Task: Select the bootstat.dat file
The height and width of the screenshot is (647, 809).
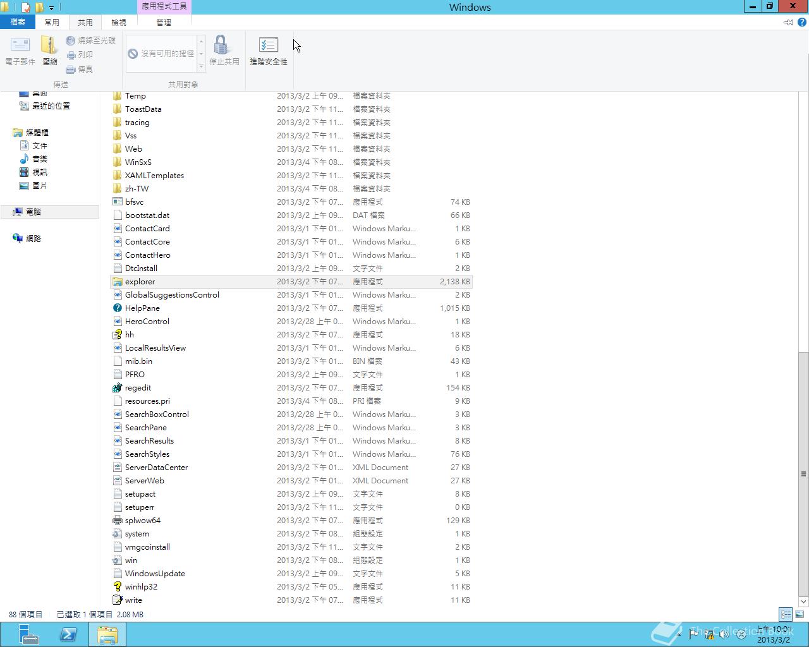Action: click(291, 215)
